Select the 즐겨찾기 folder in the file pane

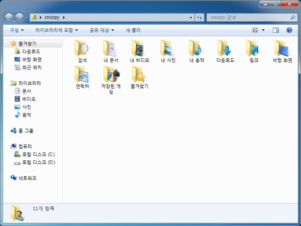pos(139,74)
